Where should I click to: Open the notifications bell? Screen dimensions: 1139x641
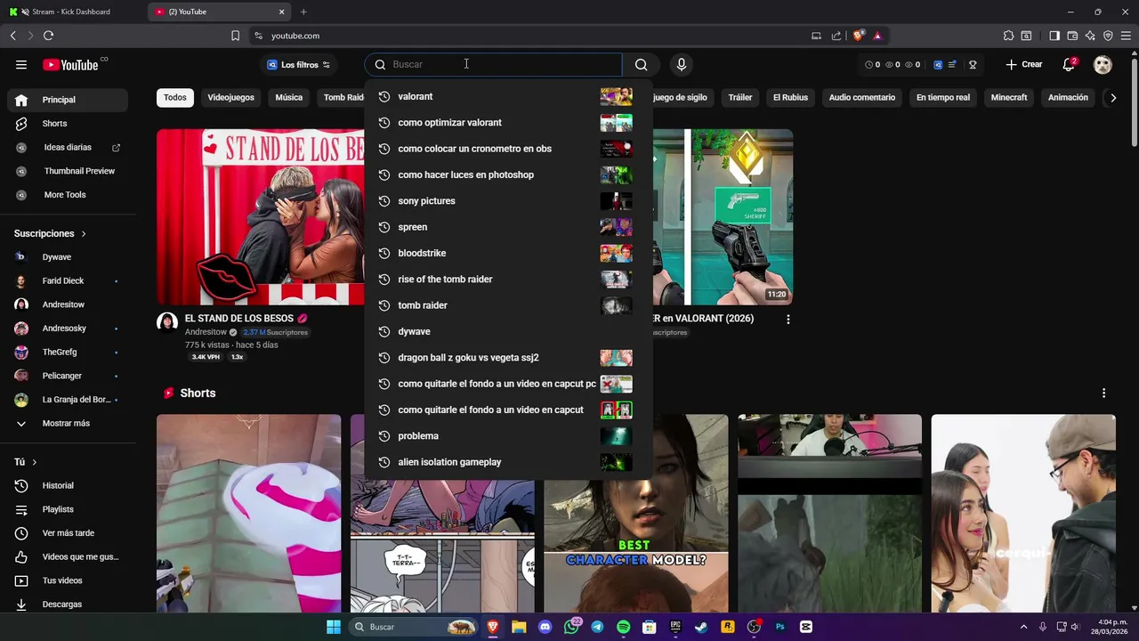tap(1070, 64)
